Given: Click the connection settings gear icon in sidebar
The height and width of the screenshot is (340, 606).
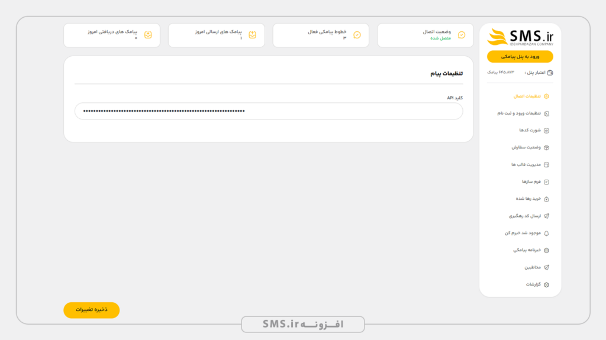Looking at the screenshot, I should 546,96.
